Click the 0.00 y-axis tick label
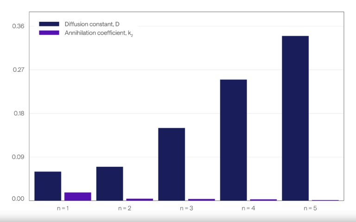 (18, 199)
